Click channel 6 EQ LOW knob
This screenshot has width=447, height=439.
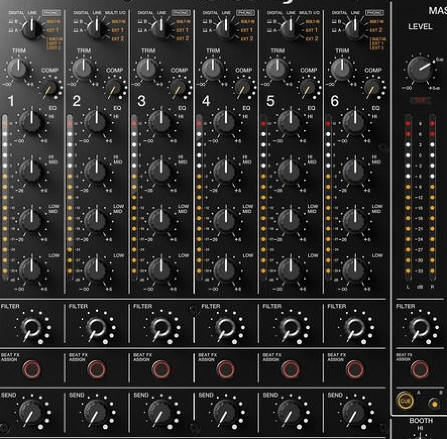tap(354, 270)
